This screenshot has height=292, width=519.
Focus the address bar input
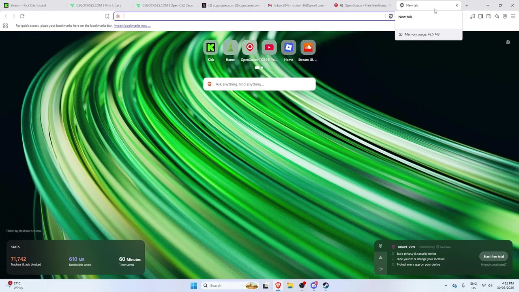click(x=253, y=16)
